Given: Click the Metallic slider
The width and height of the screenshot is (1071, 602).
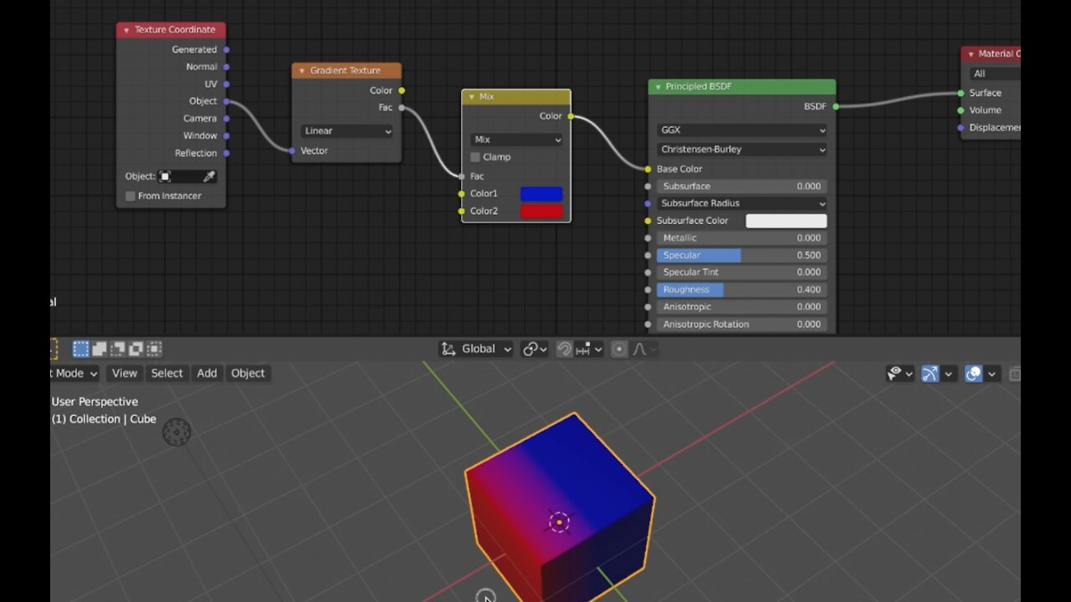Looking at the screenshot, I should point(742,238).
